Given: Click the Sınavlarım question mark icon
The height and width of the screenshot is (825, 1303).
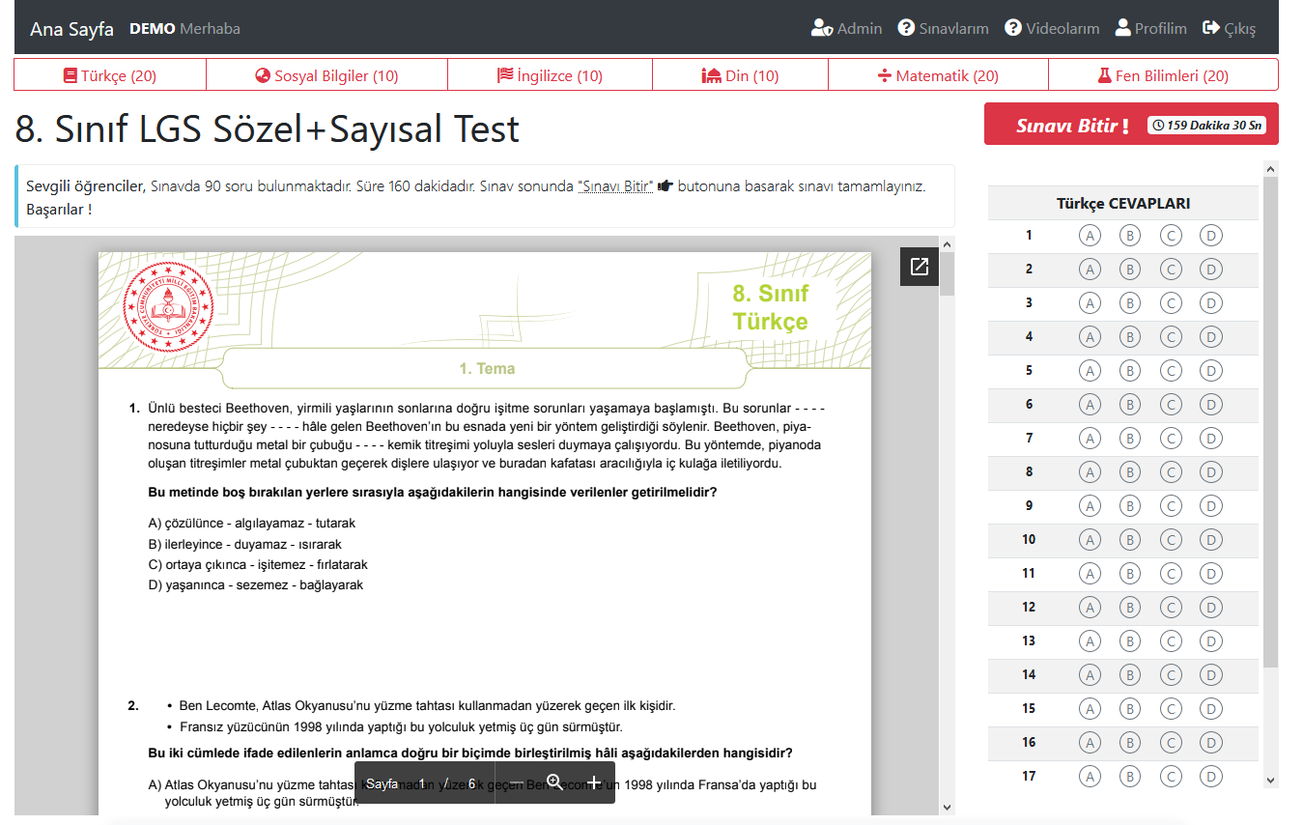Looking at the screenshot, I should click(x=906, y=28).
